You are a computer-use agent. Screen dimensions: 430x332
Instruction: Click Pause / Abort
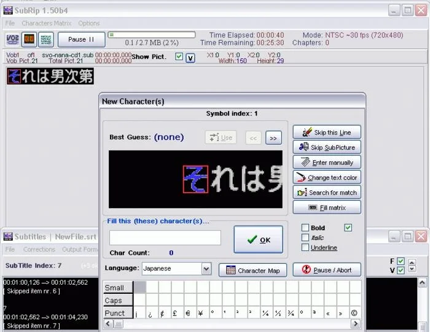[327, 270]
